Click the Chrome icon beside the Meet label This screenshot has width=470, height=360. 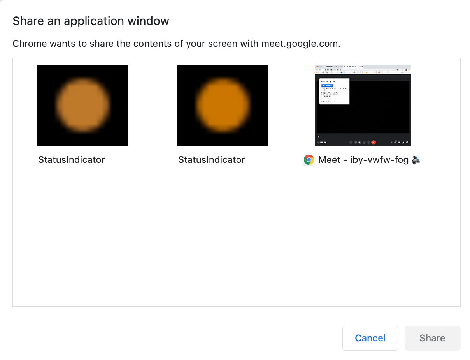click(x=309, y=160)
